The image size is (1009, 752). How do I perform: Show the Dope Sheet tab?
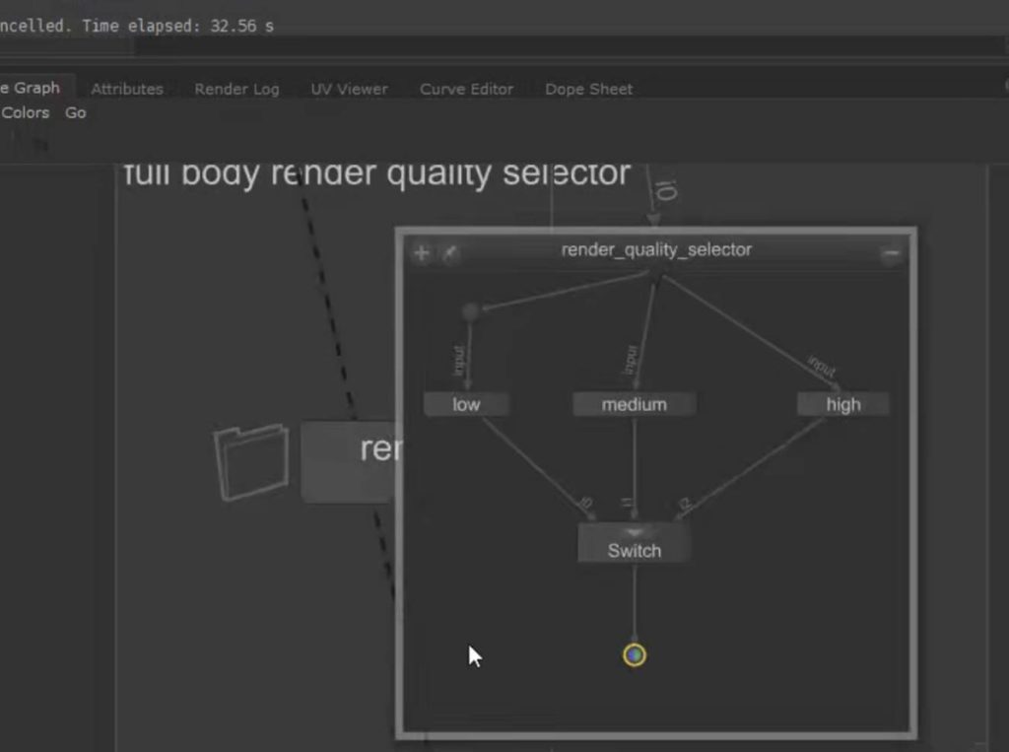click(588, 89)
